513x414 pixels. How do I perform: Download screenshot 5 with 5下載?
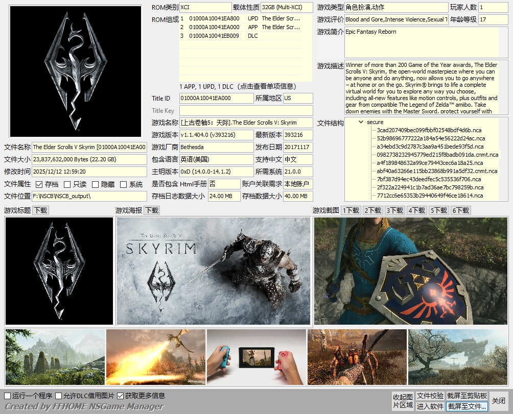(439, 210)
